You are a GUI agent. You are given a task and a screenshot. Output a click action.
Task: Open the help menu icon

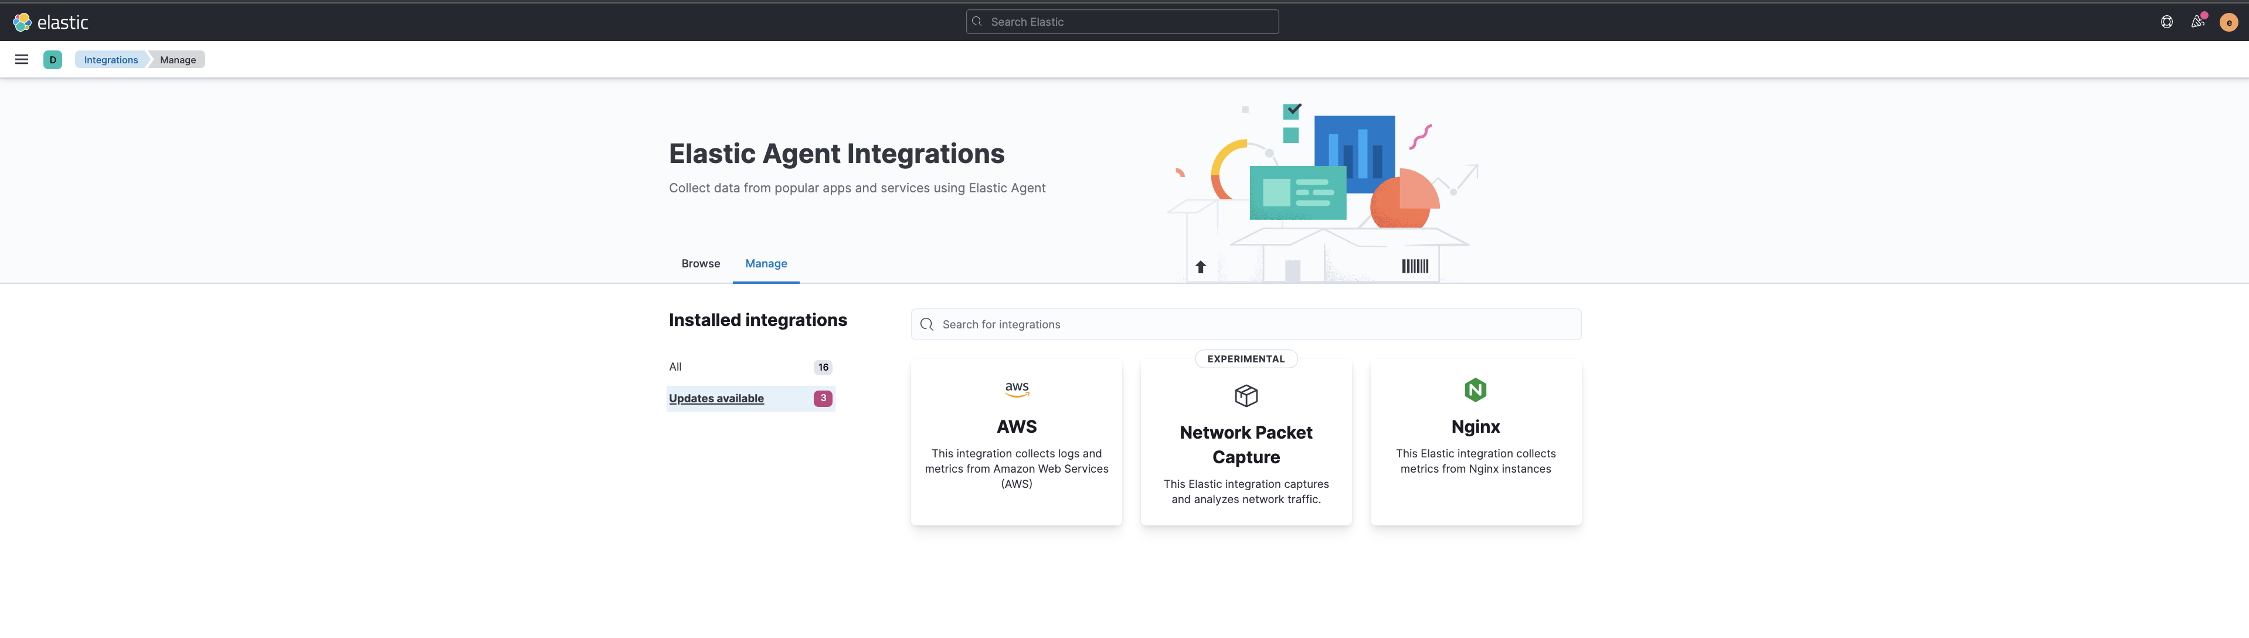click(x=2166, y=22)
